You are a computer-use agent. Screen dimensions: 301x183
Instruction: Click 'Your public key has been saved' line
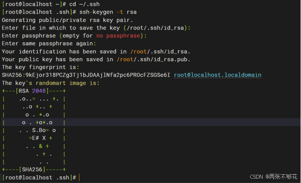click(96, 60)
